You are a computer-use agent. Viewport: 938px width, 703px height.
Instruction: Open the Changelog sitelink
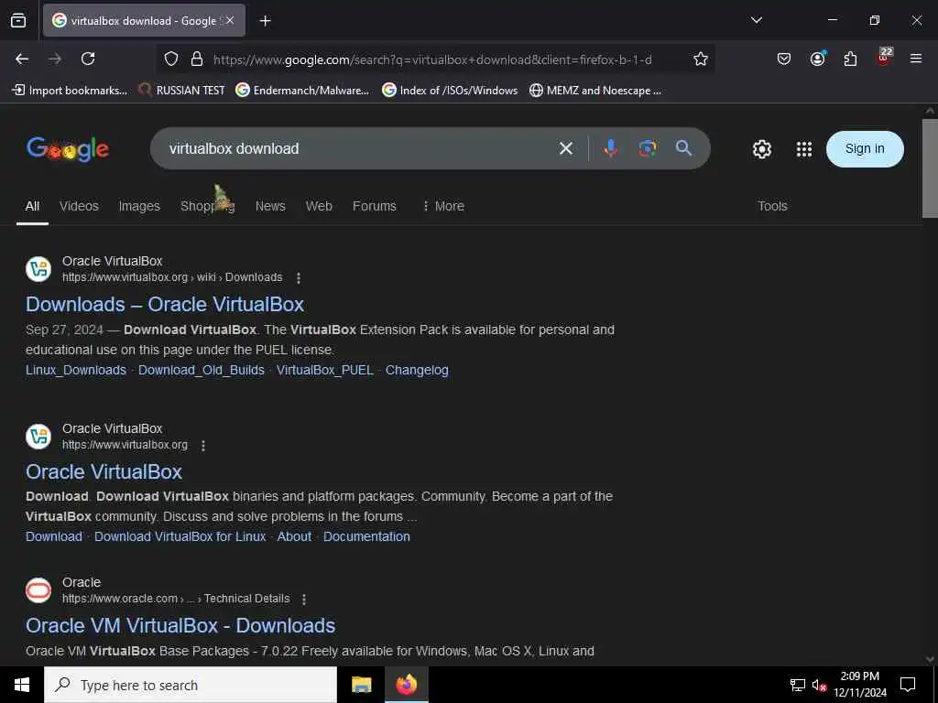[417, 370]
